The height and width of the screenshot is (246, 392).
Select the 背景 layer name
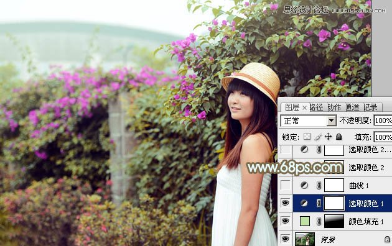328,240
